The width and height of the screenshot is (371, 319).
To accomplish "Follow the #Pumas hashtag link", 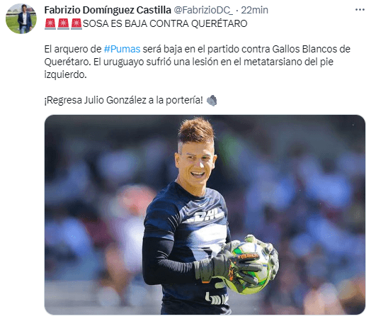I will coord(122,49).
